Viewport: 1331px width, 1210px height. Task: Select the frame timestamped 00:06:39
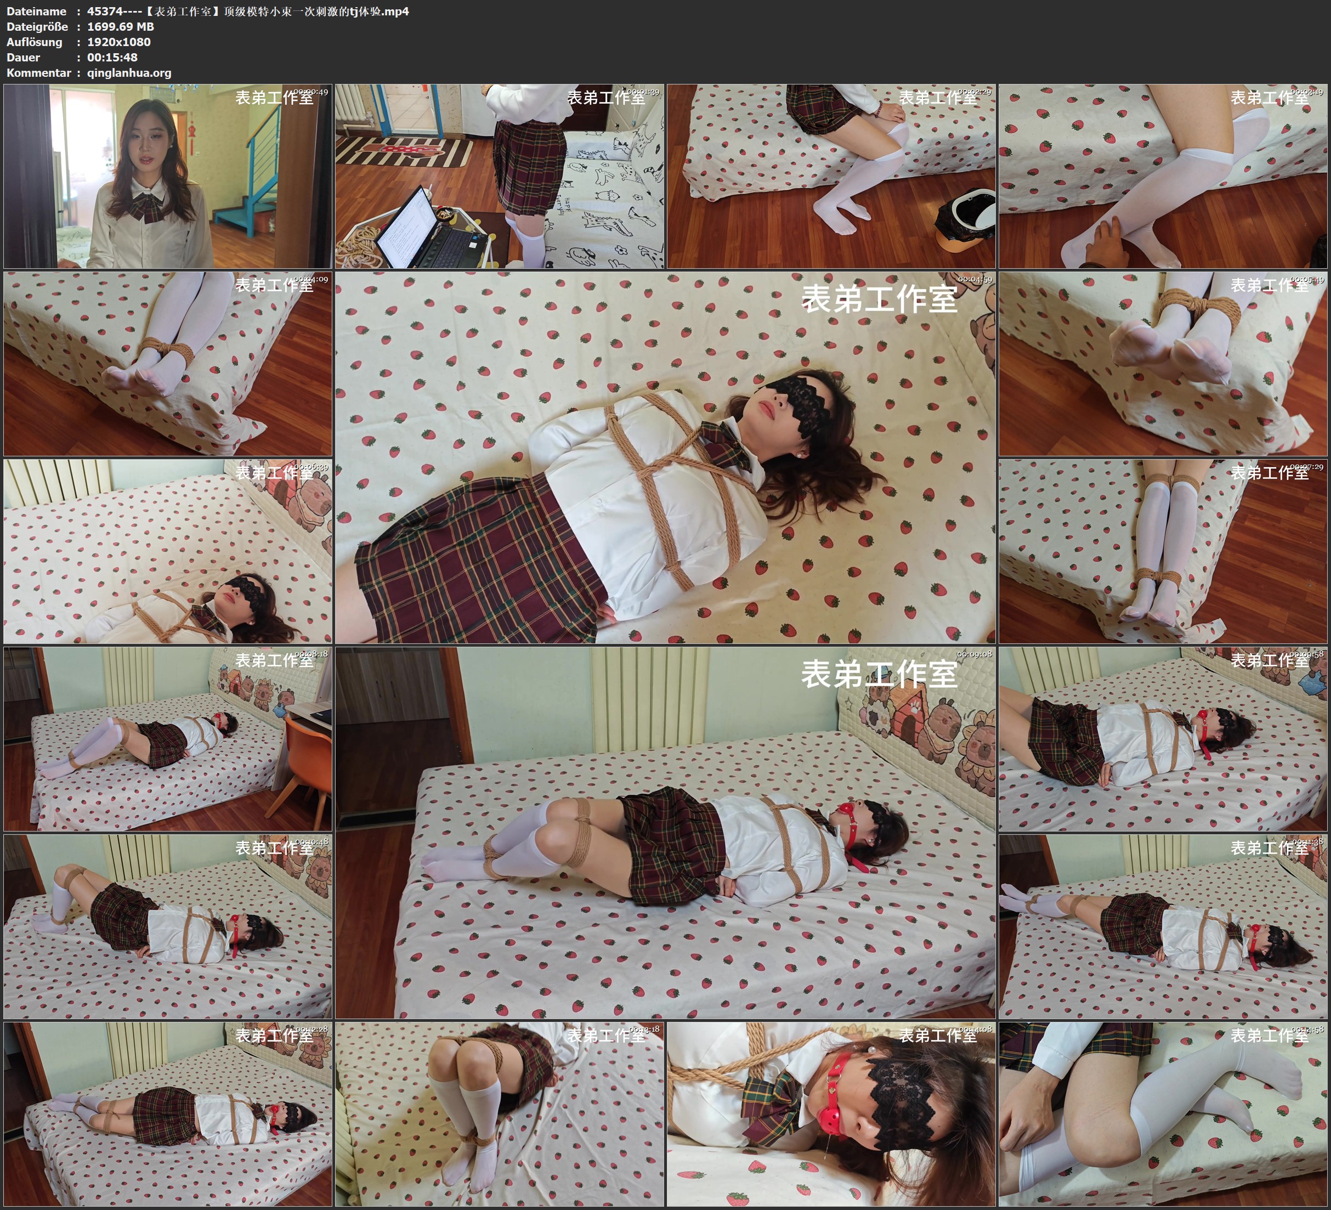coord(168,551)
